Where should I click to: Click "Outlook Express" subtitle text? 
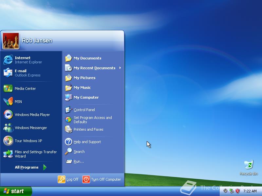28,75
